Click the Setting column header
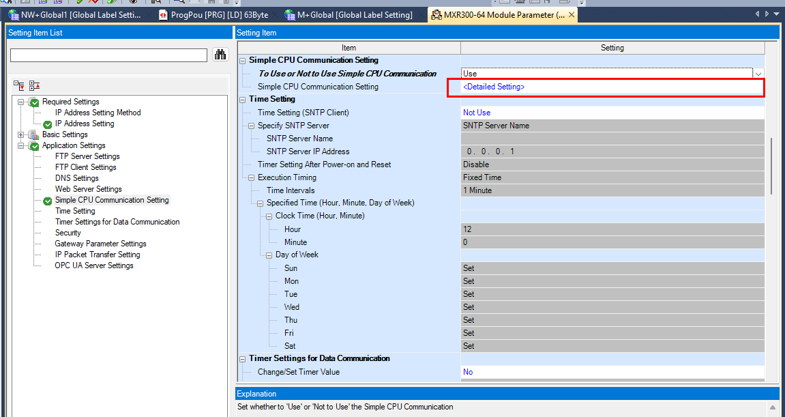 click(x=612, y=48)
